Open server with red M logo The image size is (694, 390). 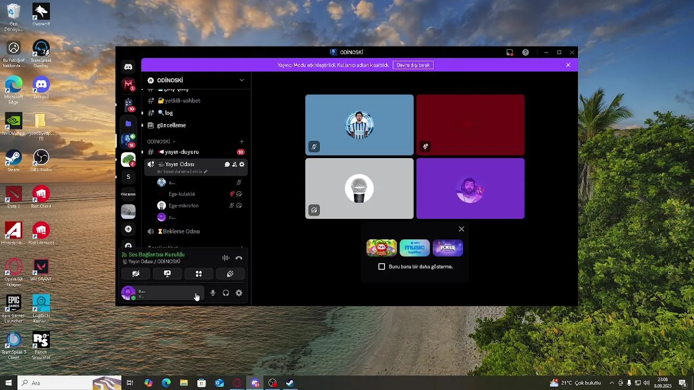(128, 84)
